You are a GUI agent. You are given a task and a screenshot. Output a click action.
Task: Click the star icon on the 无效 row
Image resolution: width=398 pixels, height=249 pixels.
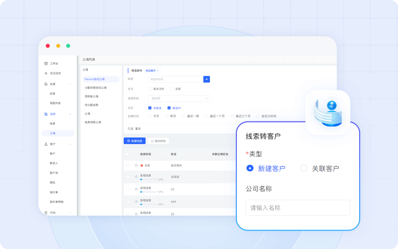point(136,165)
